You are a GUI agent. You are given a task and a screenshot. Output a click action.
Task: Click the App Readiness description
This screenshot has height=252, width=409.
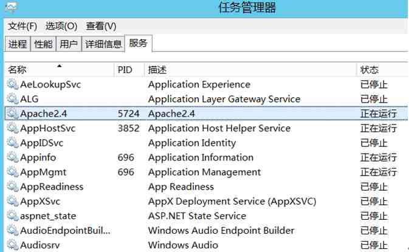coord(181,186)
